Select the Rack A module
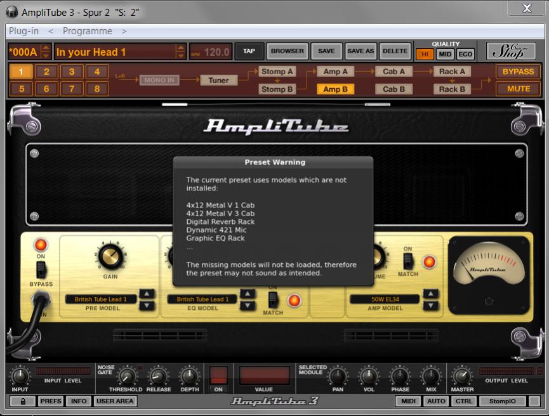549x416 pixels. (x=453, y=72)
